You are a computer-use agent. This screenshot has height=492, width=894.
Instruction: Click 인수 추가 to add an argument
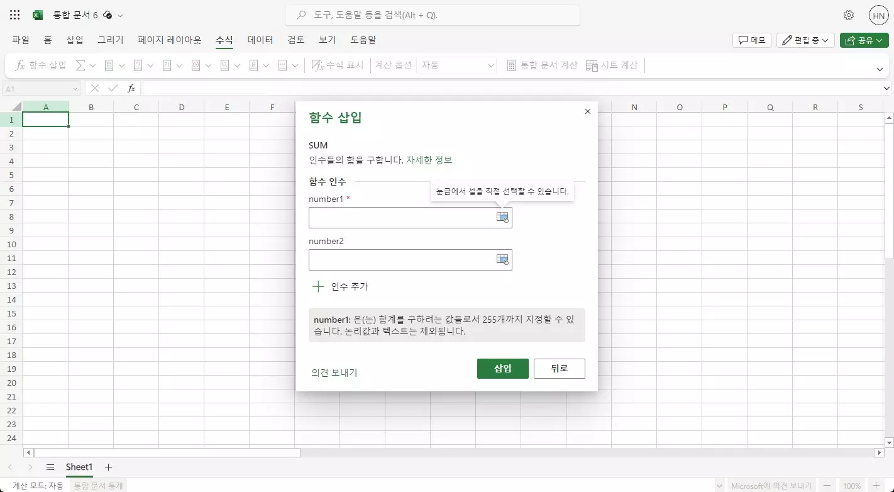pos(341,286)
